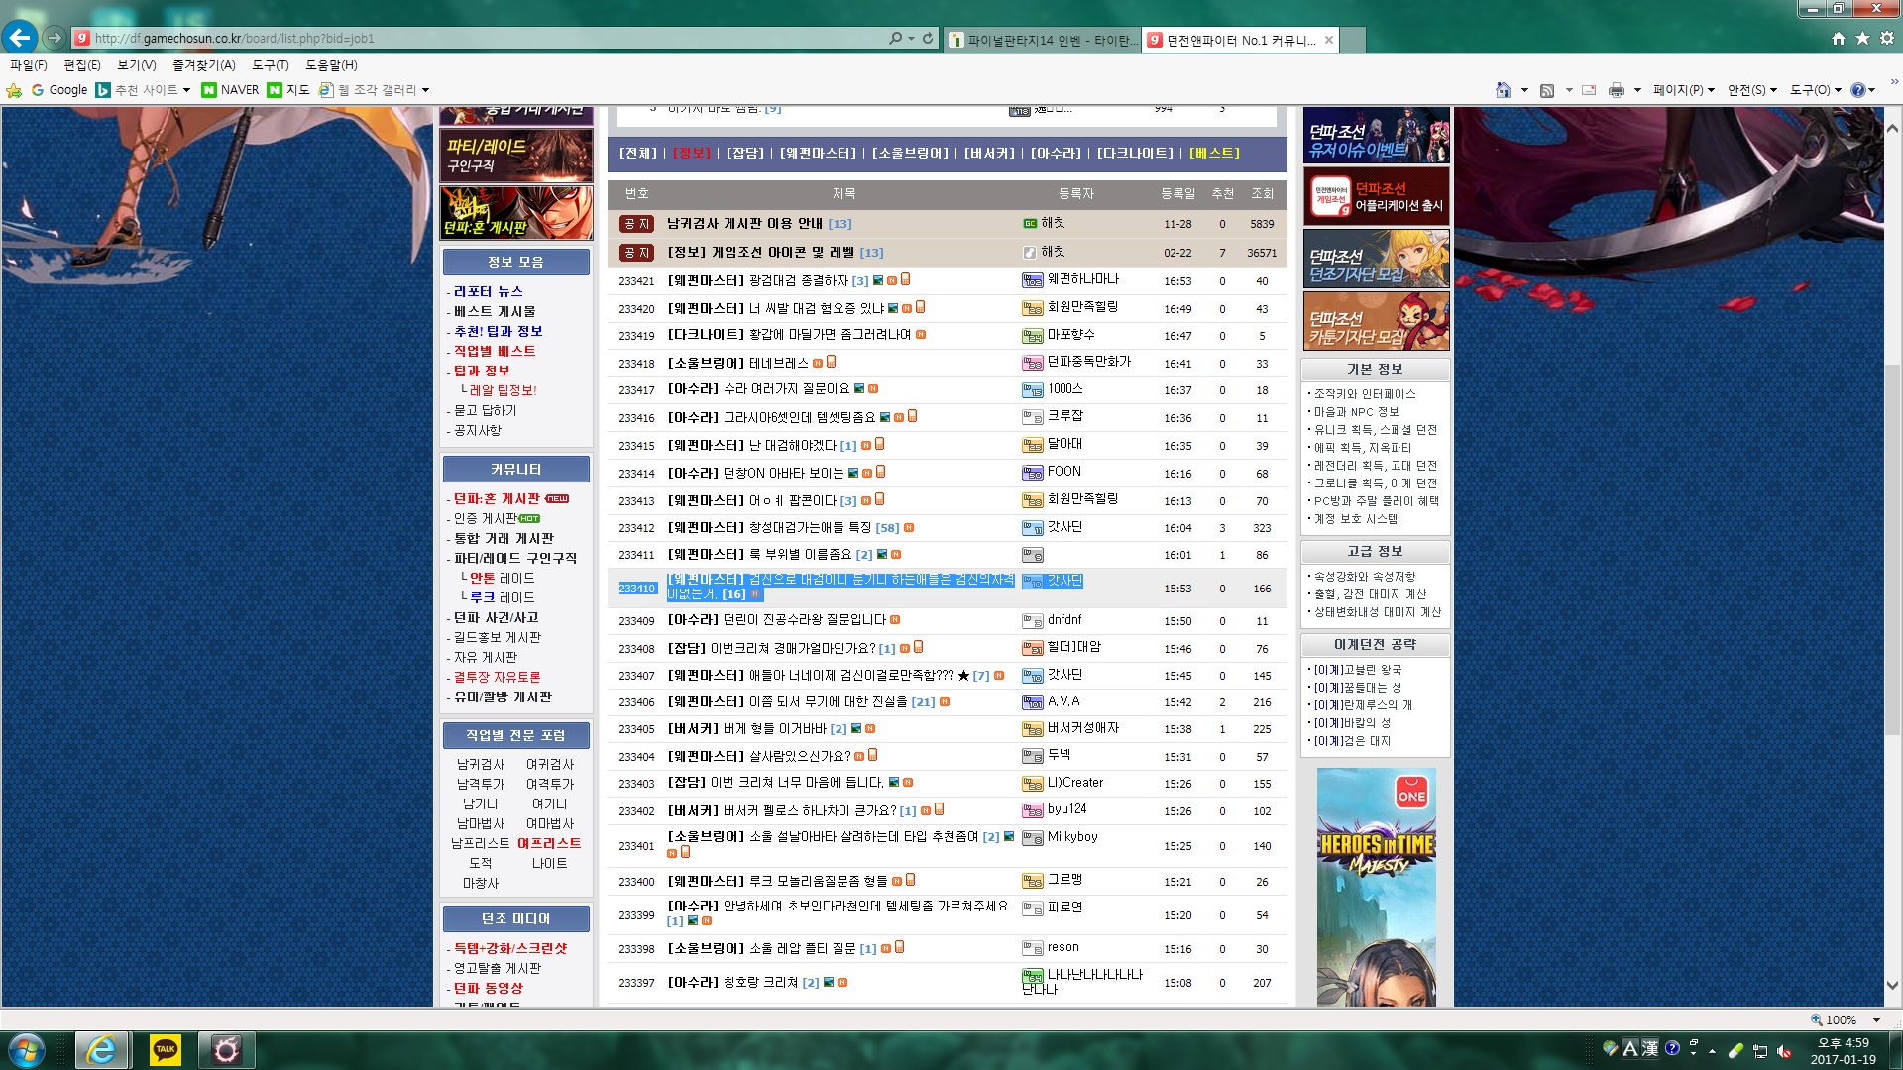The image size is (1903, 1070).
Task: Click the Internet Explorer taskbar icon
Action: [x=100, y=1049]
